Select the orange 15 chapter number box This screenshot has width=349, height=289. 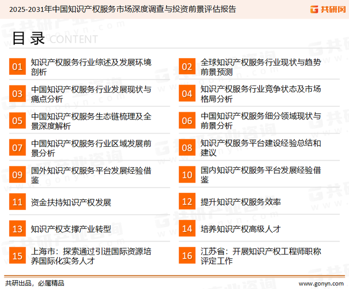[17, 256]
